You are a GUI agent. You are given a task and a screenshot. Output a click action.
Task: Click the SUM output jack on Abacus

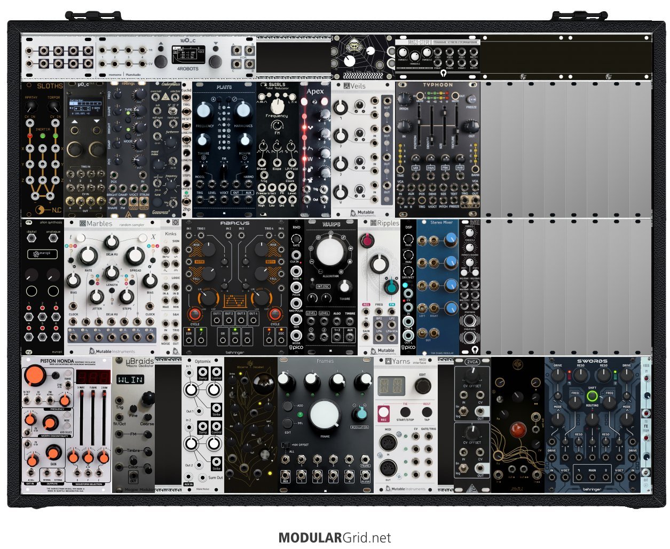(x=235, y=340)
